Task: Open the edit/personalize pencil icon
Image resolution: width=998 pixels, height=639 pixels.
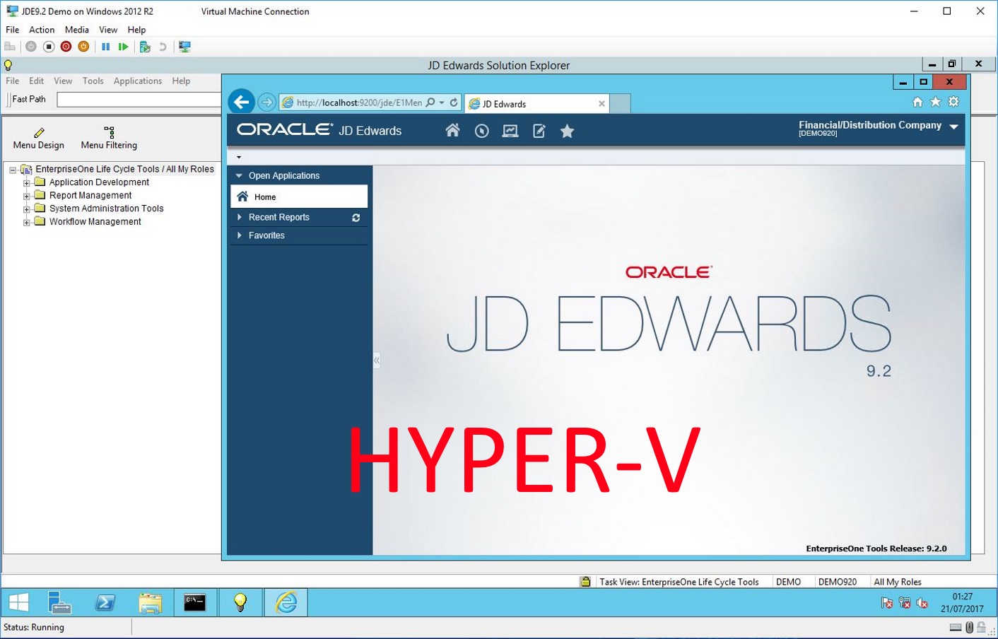Action: point(539,131)
